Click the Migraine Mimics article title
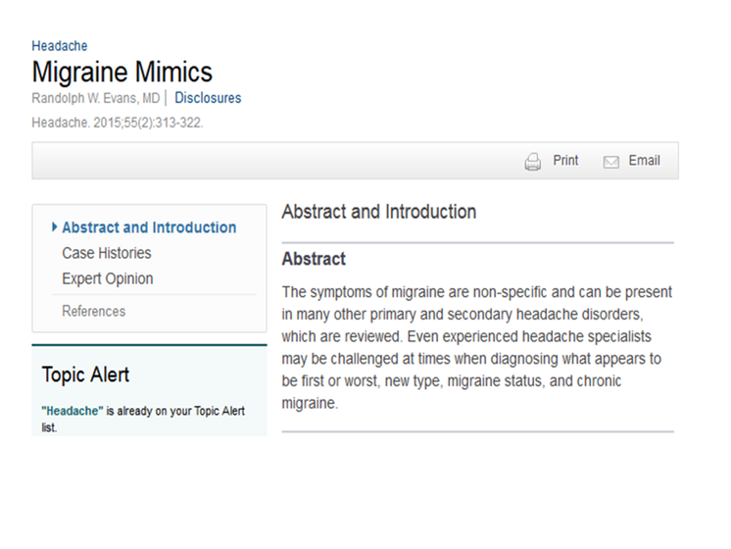 pos(122,73)
